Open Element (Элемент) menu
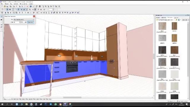The image size is (190, 107). pos(16,4)
